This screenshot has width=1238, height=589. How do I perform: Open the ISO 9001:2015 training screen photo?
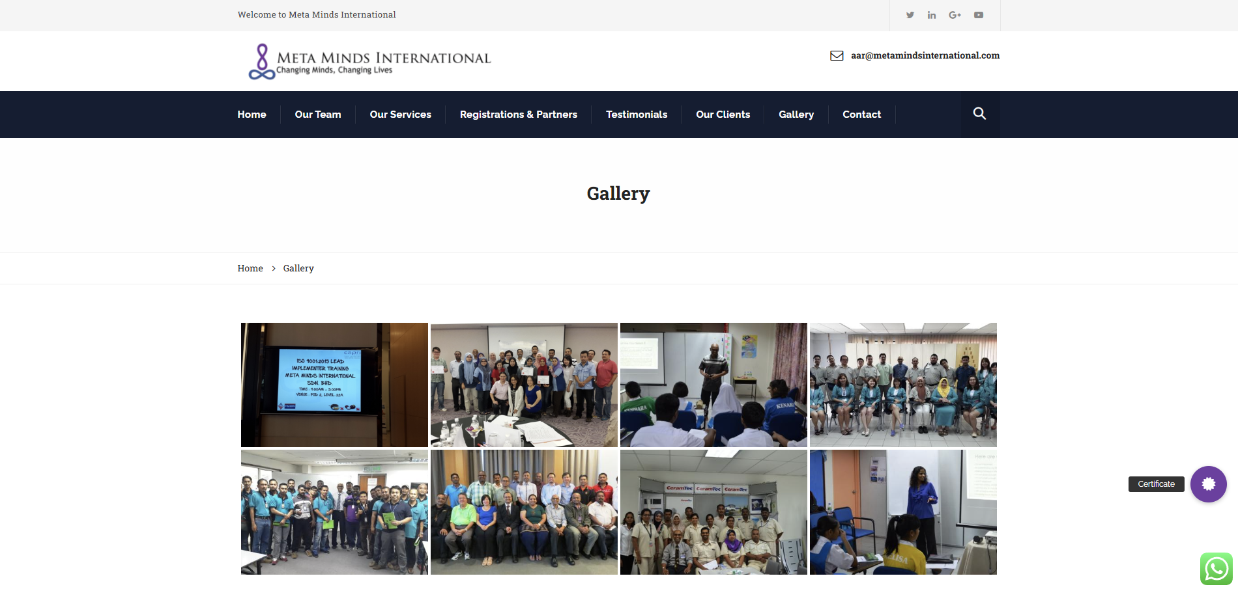pyautogui.click(x=334, y=385)
